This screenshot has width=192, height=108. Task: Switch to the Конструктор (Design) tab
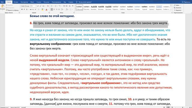[x=24, y=2]
